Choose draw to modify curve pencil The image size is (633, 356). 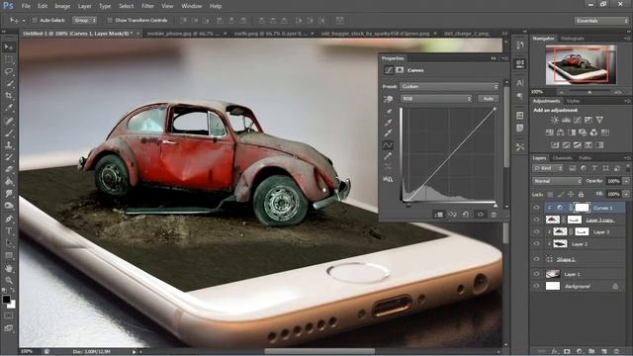pyautogui.click(x=388, y=156)
